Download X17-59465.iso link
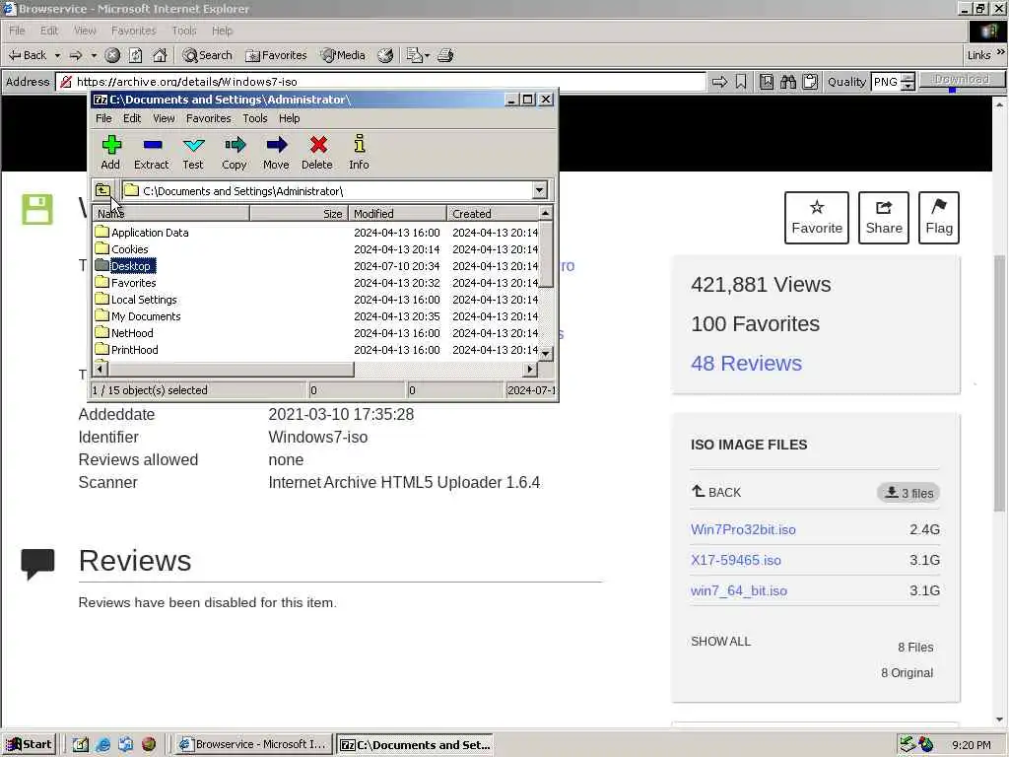1009x757 pixels. point(736,560)
